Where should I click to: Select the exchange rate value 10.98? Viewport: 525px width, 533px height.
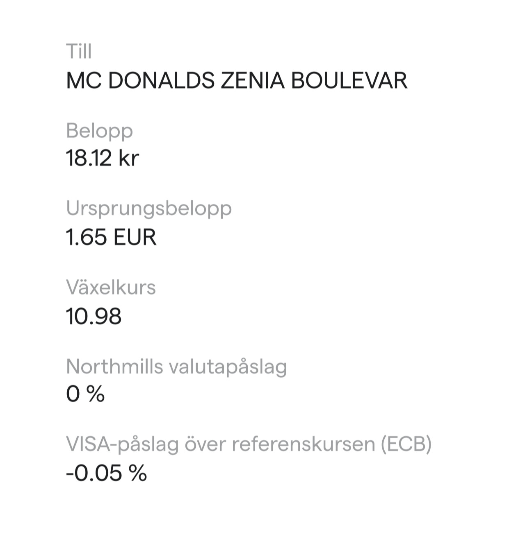tap(94, 317)
